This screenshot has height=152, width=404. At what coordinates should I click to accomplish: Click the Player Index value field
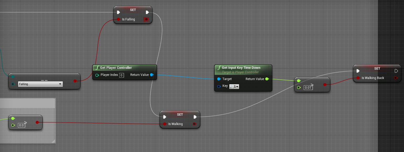pos(121,75)
